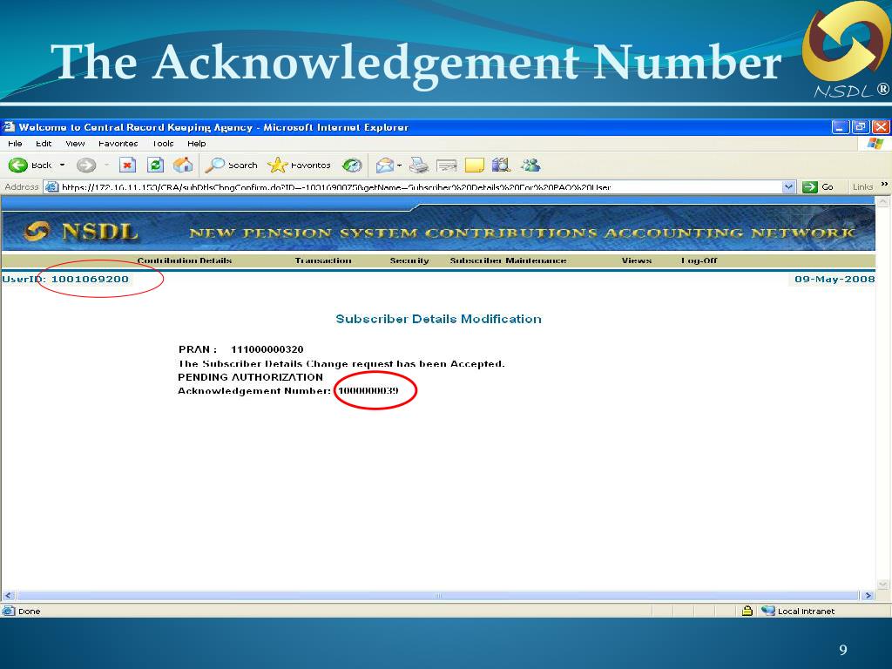This screenshot has height=669, width=892.
Task: Open the Subscriber Maintenance page menu
Action: point(508,260)
